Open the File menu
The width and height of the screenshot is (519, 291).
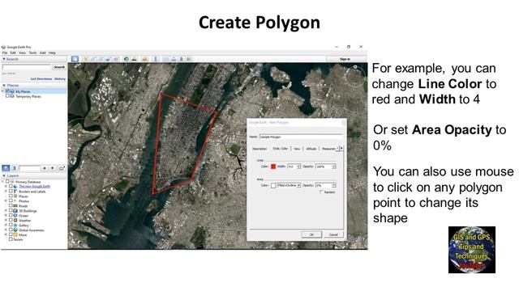tap(5, 53)
